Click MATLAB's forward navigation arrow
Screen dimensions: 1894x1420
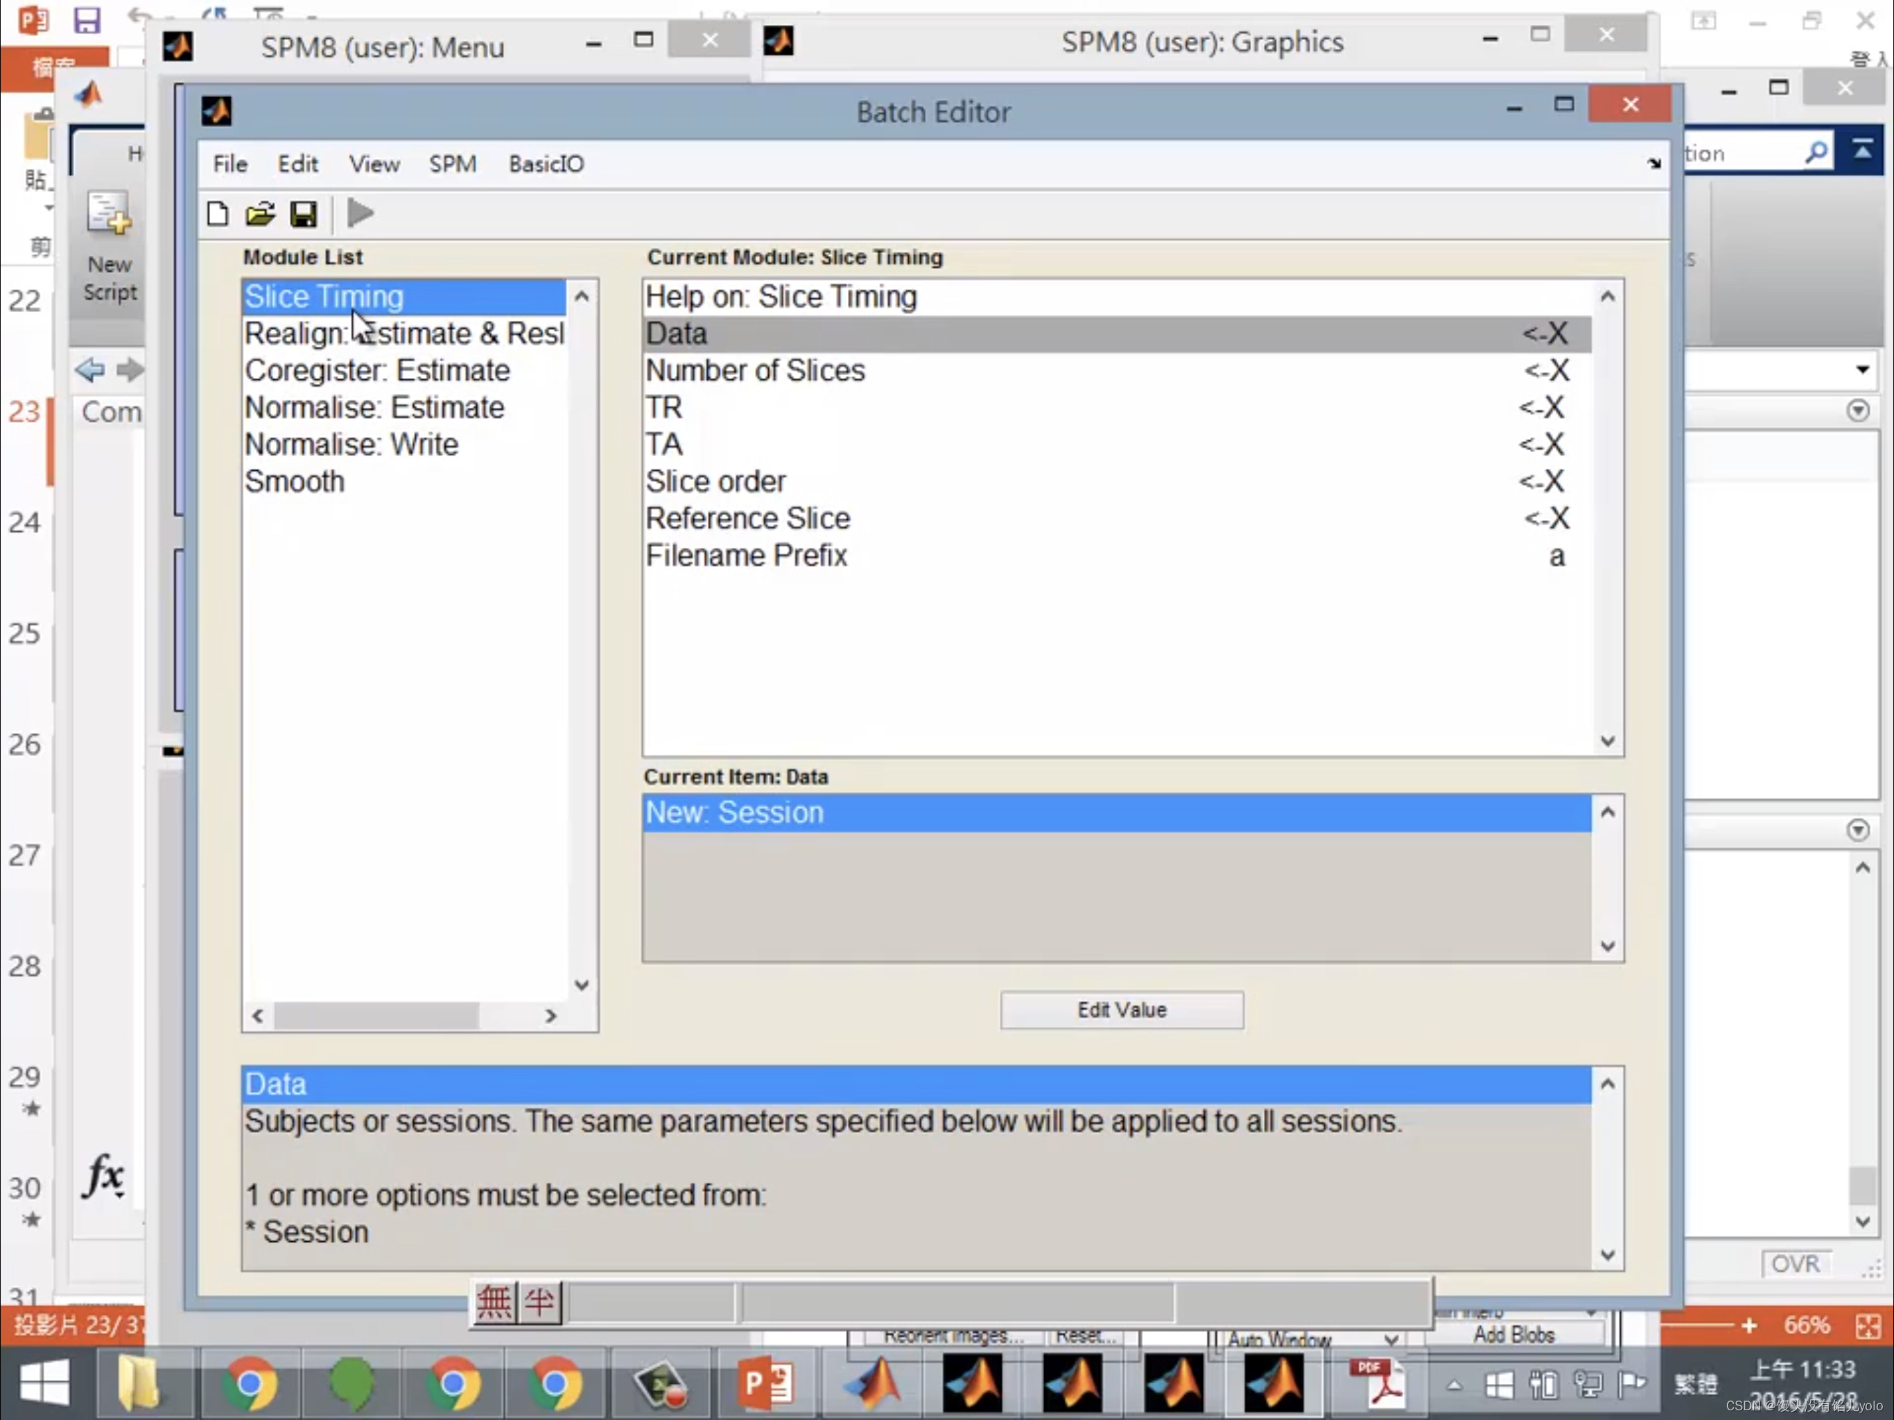[x=130, y=370]
